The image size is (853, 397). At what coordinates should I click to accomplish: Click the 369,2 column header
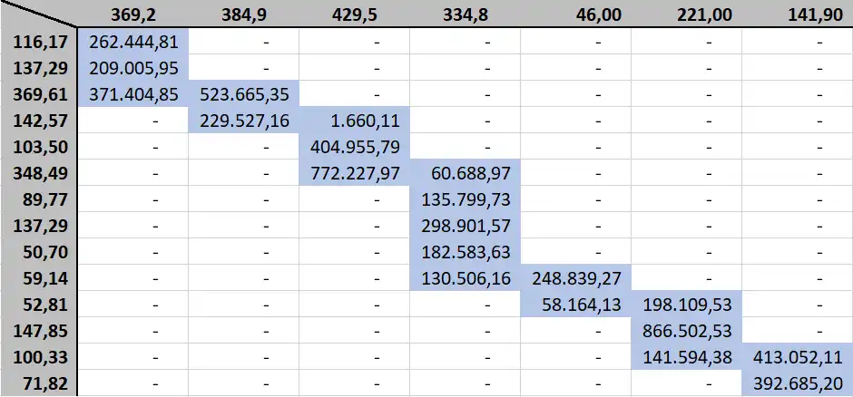[133, 15]
